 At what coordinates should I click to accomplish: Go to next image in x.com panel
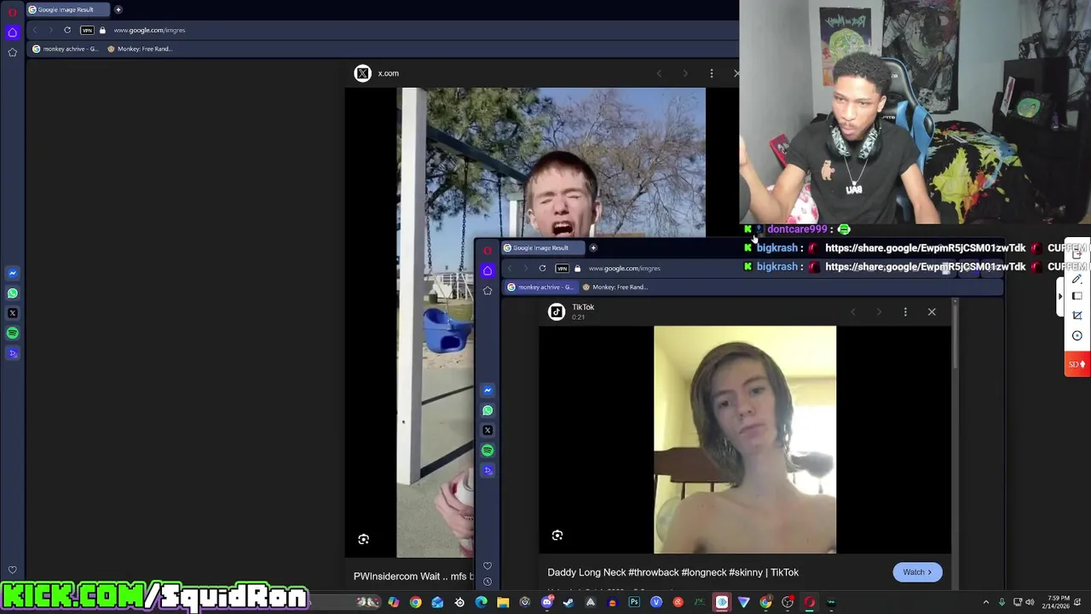(684, 73)
